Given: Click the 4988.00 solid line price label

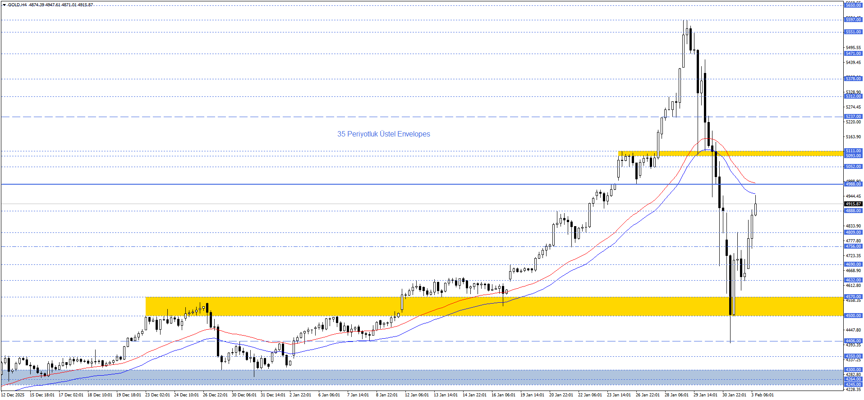Looking at the screenshot, I should [853, 184].
